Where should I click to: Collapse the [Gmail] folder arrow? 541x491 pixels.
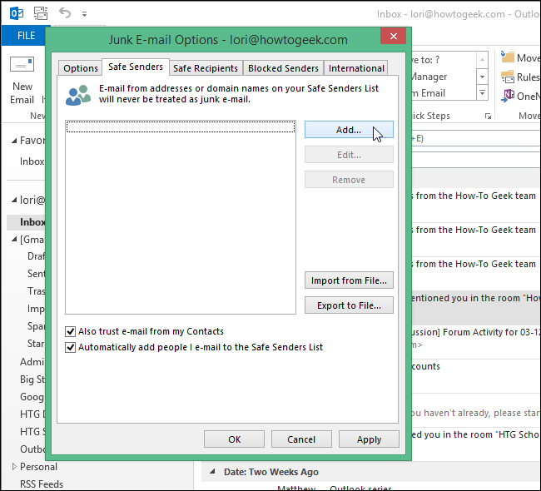(14, 239)
